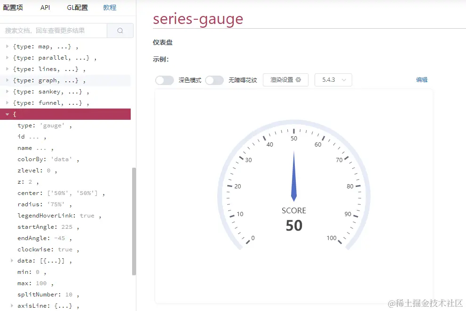
Task: Expand the {type: sankey, ...} entry
Action: coord(7,92)
